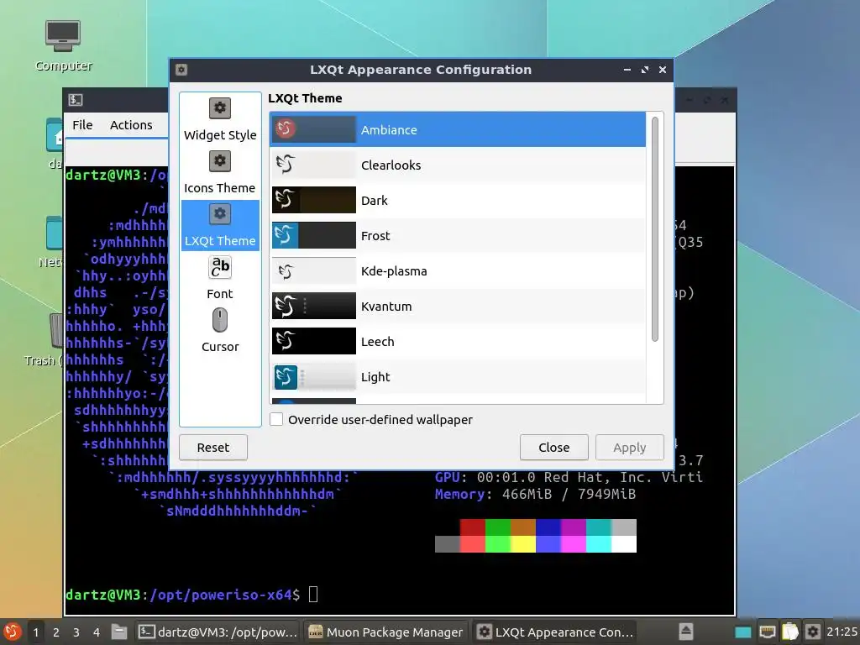Switch to LXQt Appearance Configuration task
This screenshot has width=860, height=645.
point(555,632)
